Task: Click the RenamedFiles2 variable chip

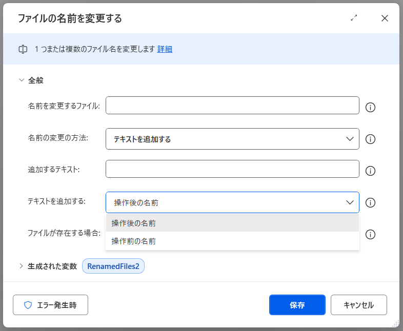Action: (x=113, y=266)
